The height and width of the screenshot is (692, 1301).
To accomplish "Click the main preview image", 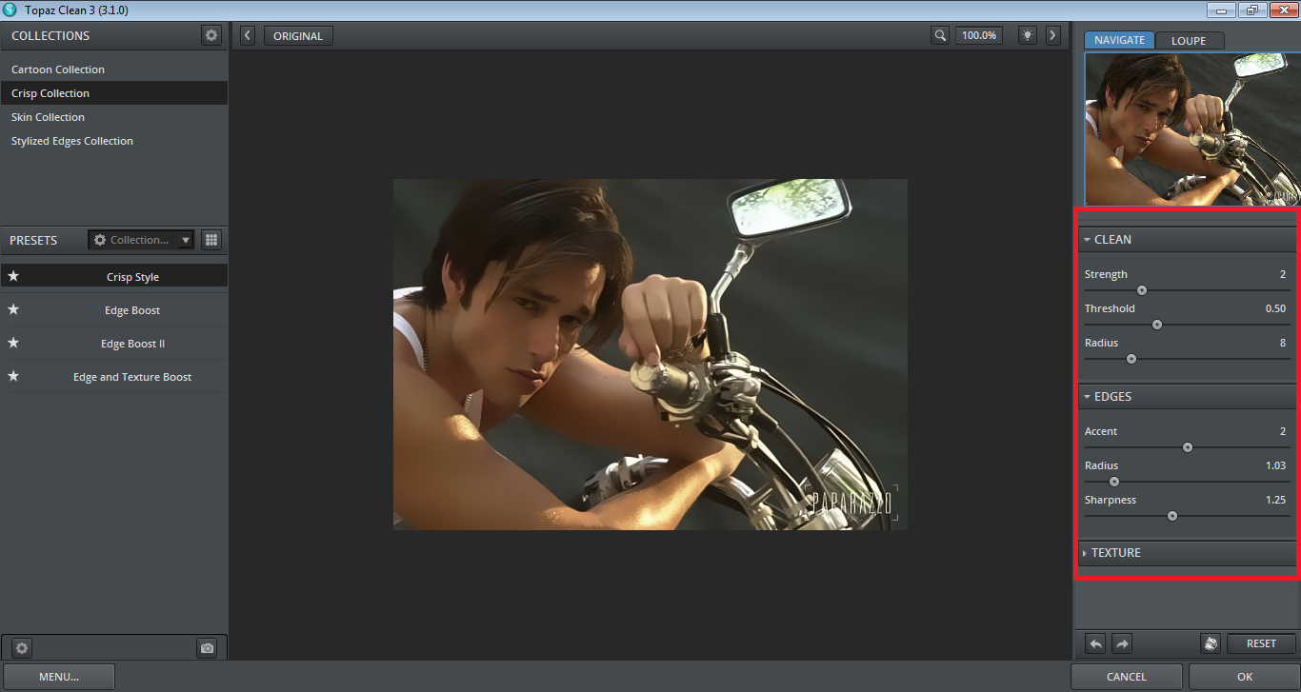I will click(x=650, y=354).
